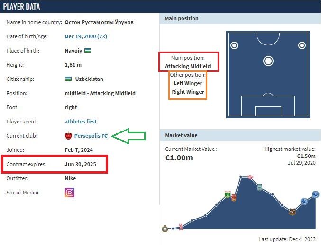Image resolution: width=321 pixels, height=245 pixels.
Task: Open the Persepolis FC club link
Action: pos(91,136)
